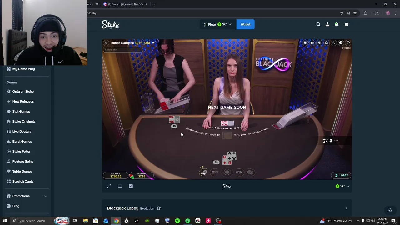Open Feature Spins in sidebar
Screen dimensions: 400x225
23,161
